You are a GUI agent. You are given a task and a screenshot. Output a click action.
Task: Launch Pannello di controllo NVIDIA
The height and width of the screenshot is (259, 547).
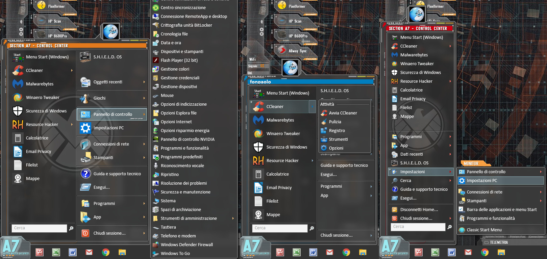[x=187, y=139]
